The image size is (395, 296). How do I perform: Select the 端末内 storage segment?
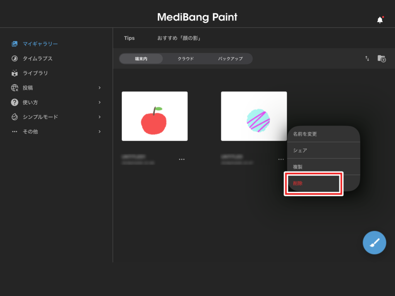click(x=141, y=59)
